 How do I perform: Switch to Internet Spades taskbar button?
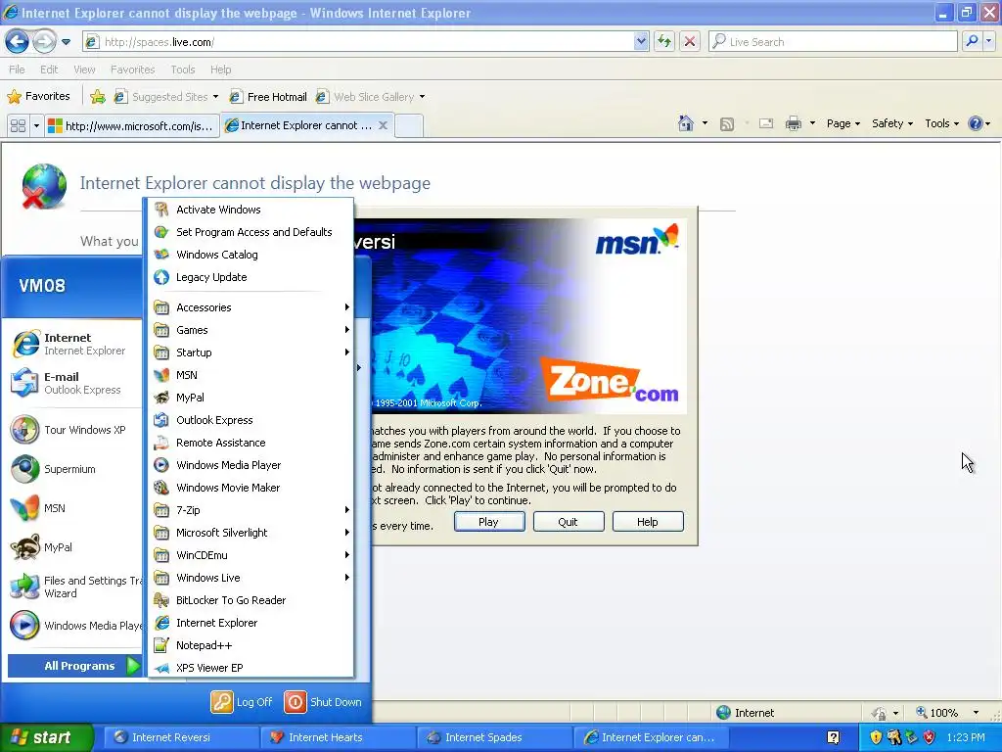[494, 737]
